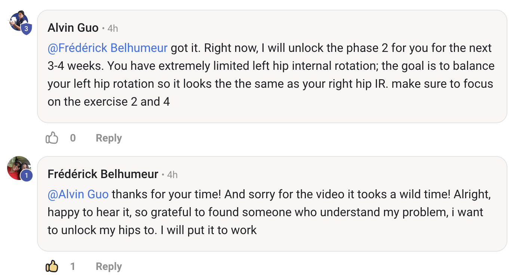The image size is (519, 280).
Task: Open Alvin Guo's profile picture
Action: 18,21
